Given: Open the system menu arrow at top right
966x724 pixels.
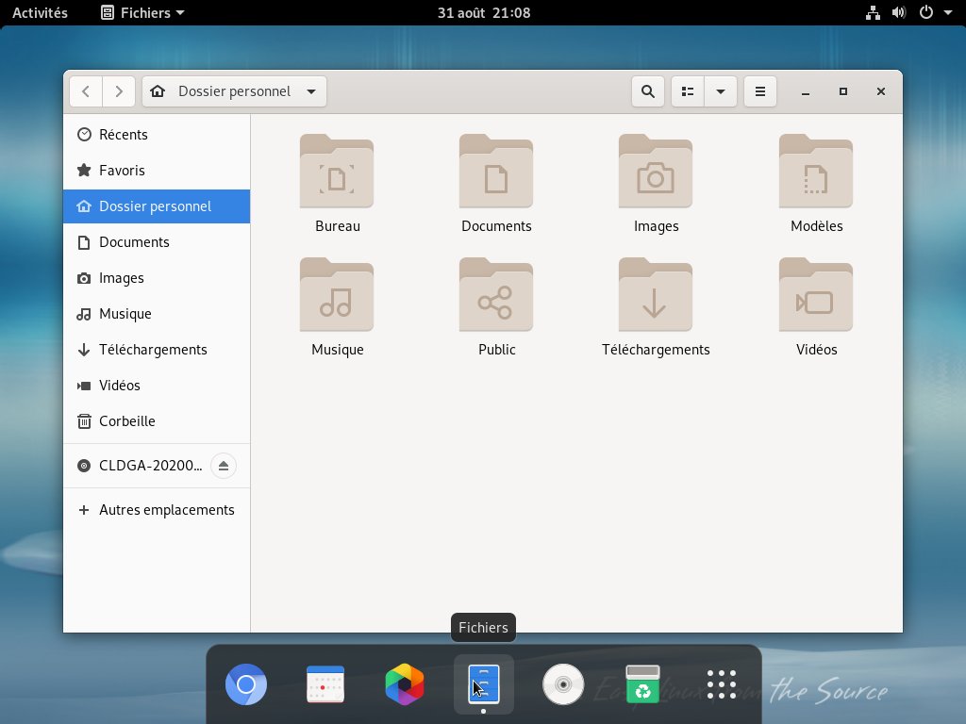Looking at the screenshot, I should click(948, 12).
